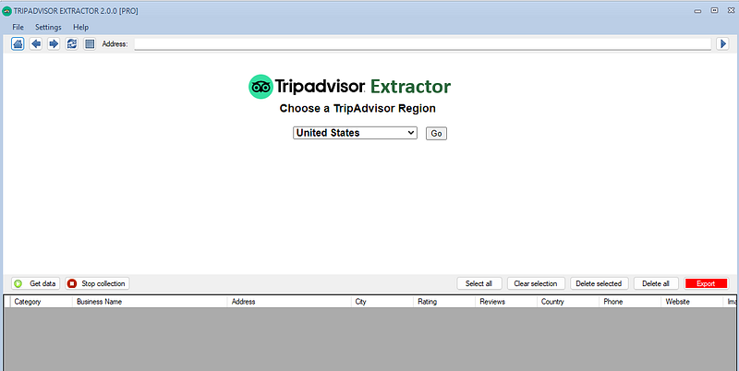Click the Rating column header

click(x=444, y=302)
